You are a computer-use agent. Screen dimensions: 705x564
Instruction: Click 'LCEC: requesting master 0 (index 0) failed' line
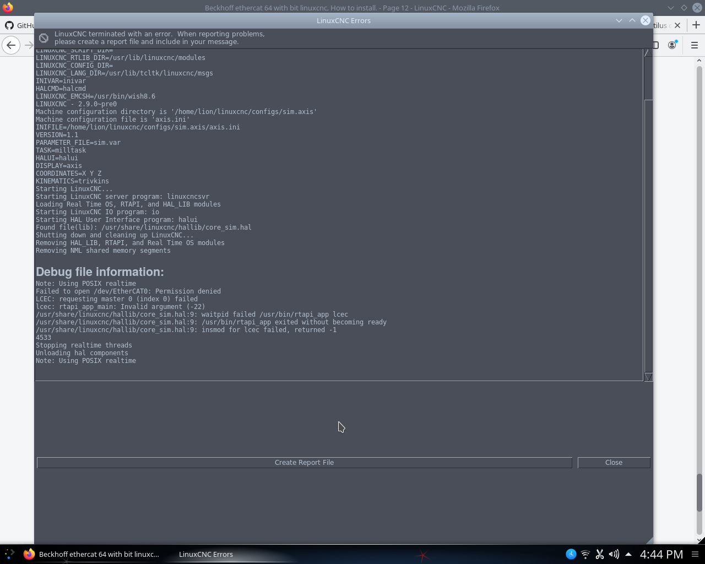point(117,299)
